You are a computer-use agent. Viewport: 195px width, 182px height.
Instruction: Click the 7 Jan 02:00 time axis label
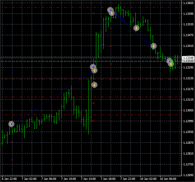(29, 179)
